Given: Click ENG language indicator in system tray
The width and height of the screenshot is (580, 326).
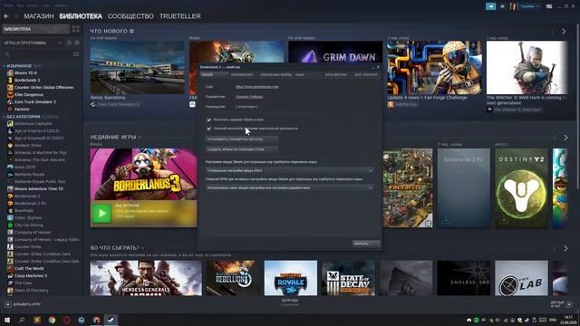Looking at the screenshot, I should coord(553,320).
